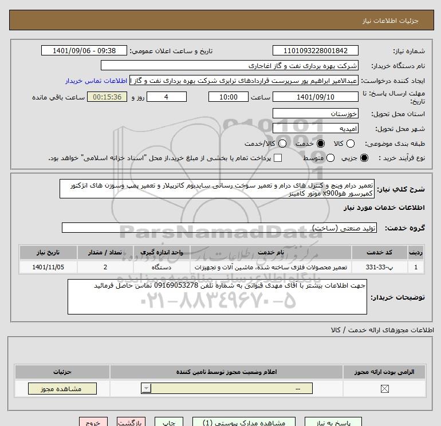Click the تعداد / مقدار column header
This screenshot has height=426, width=441.
[x=105, y=252]
